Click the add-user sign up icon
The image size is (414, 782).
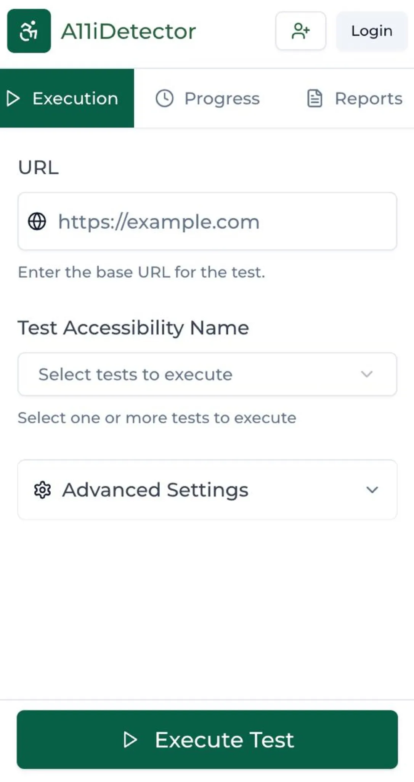pos(300,31)
